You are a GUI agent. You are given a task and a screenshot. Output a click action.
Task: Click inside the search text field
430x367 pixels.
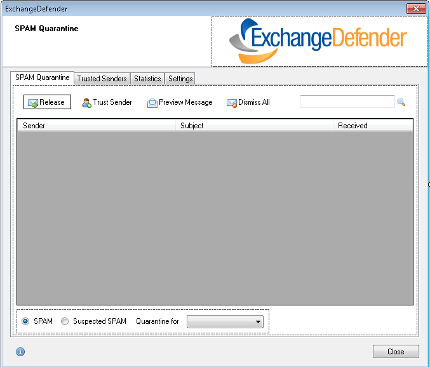point(347,102)
